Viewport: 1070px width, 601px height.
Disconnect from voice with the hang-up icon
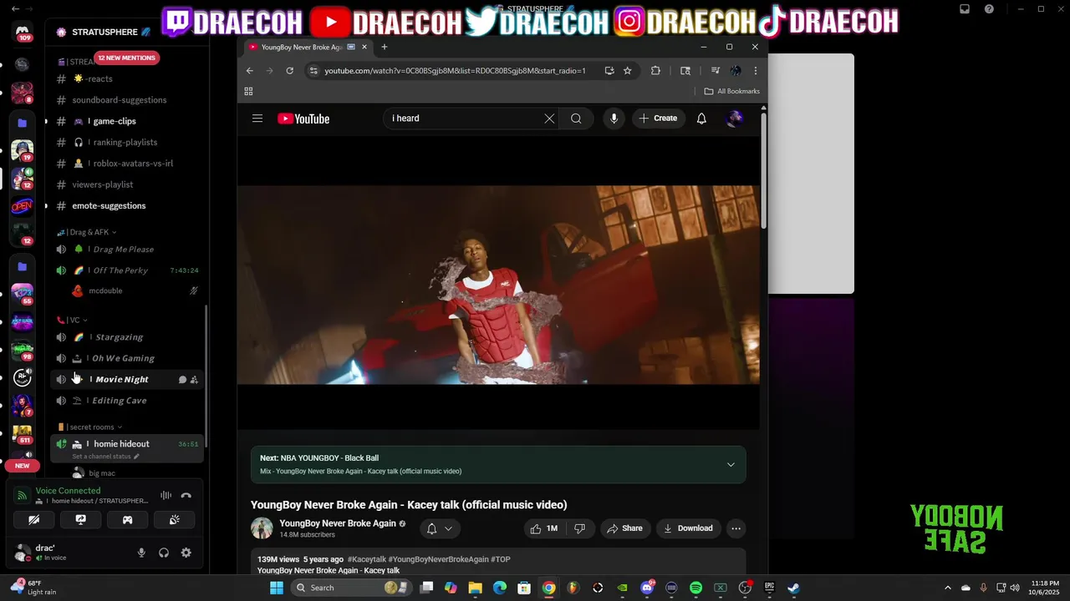coord(186,496)
